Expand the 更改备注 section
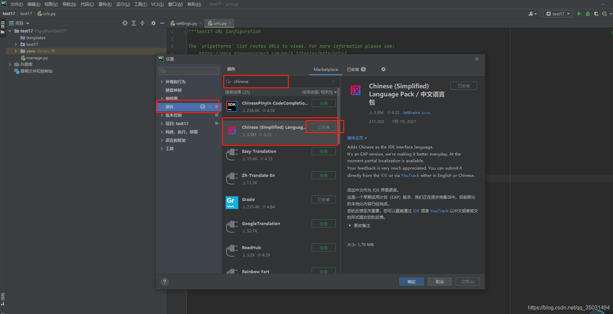This screenshot has width=613, height=314. tap(350, 226)
